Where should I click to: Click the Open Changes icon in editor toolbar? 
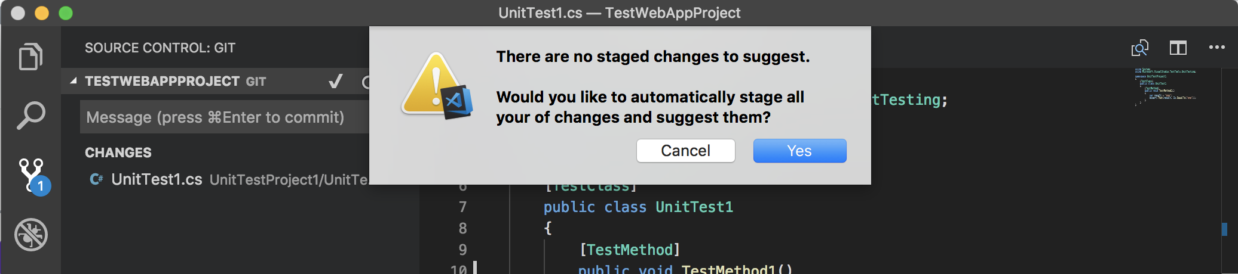coord(1139,48)
